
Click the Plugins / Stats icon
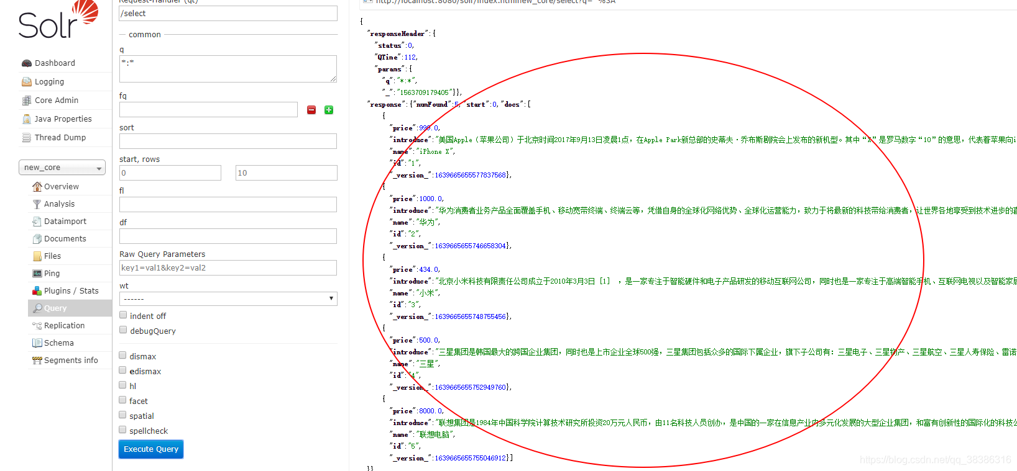[x=37, y=291]
